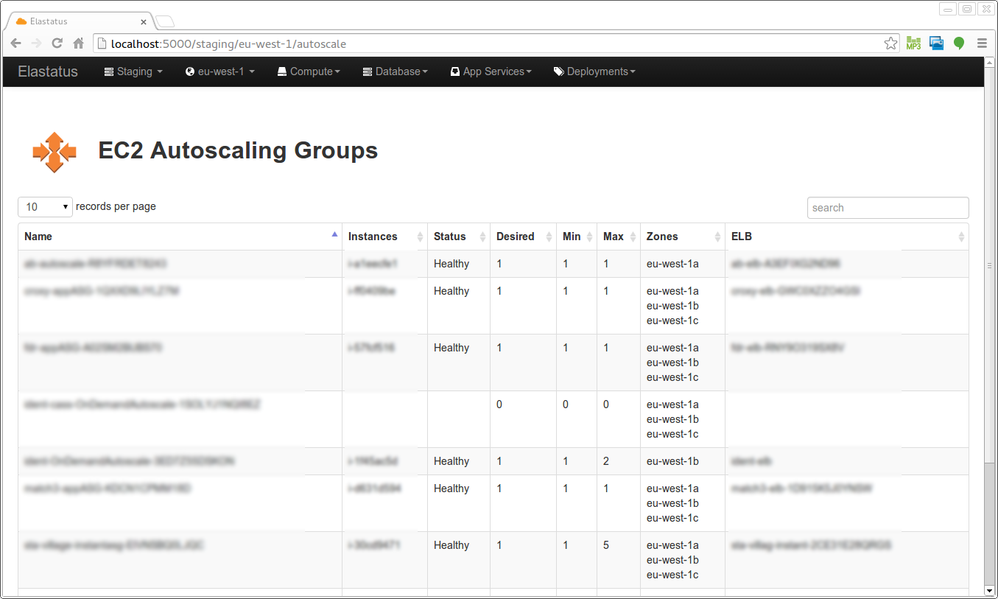Sort table by Status column
This screenshot has width=998, height=599.
point(459,237)
